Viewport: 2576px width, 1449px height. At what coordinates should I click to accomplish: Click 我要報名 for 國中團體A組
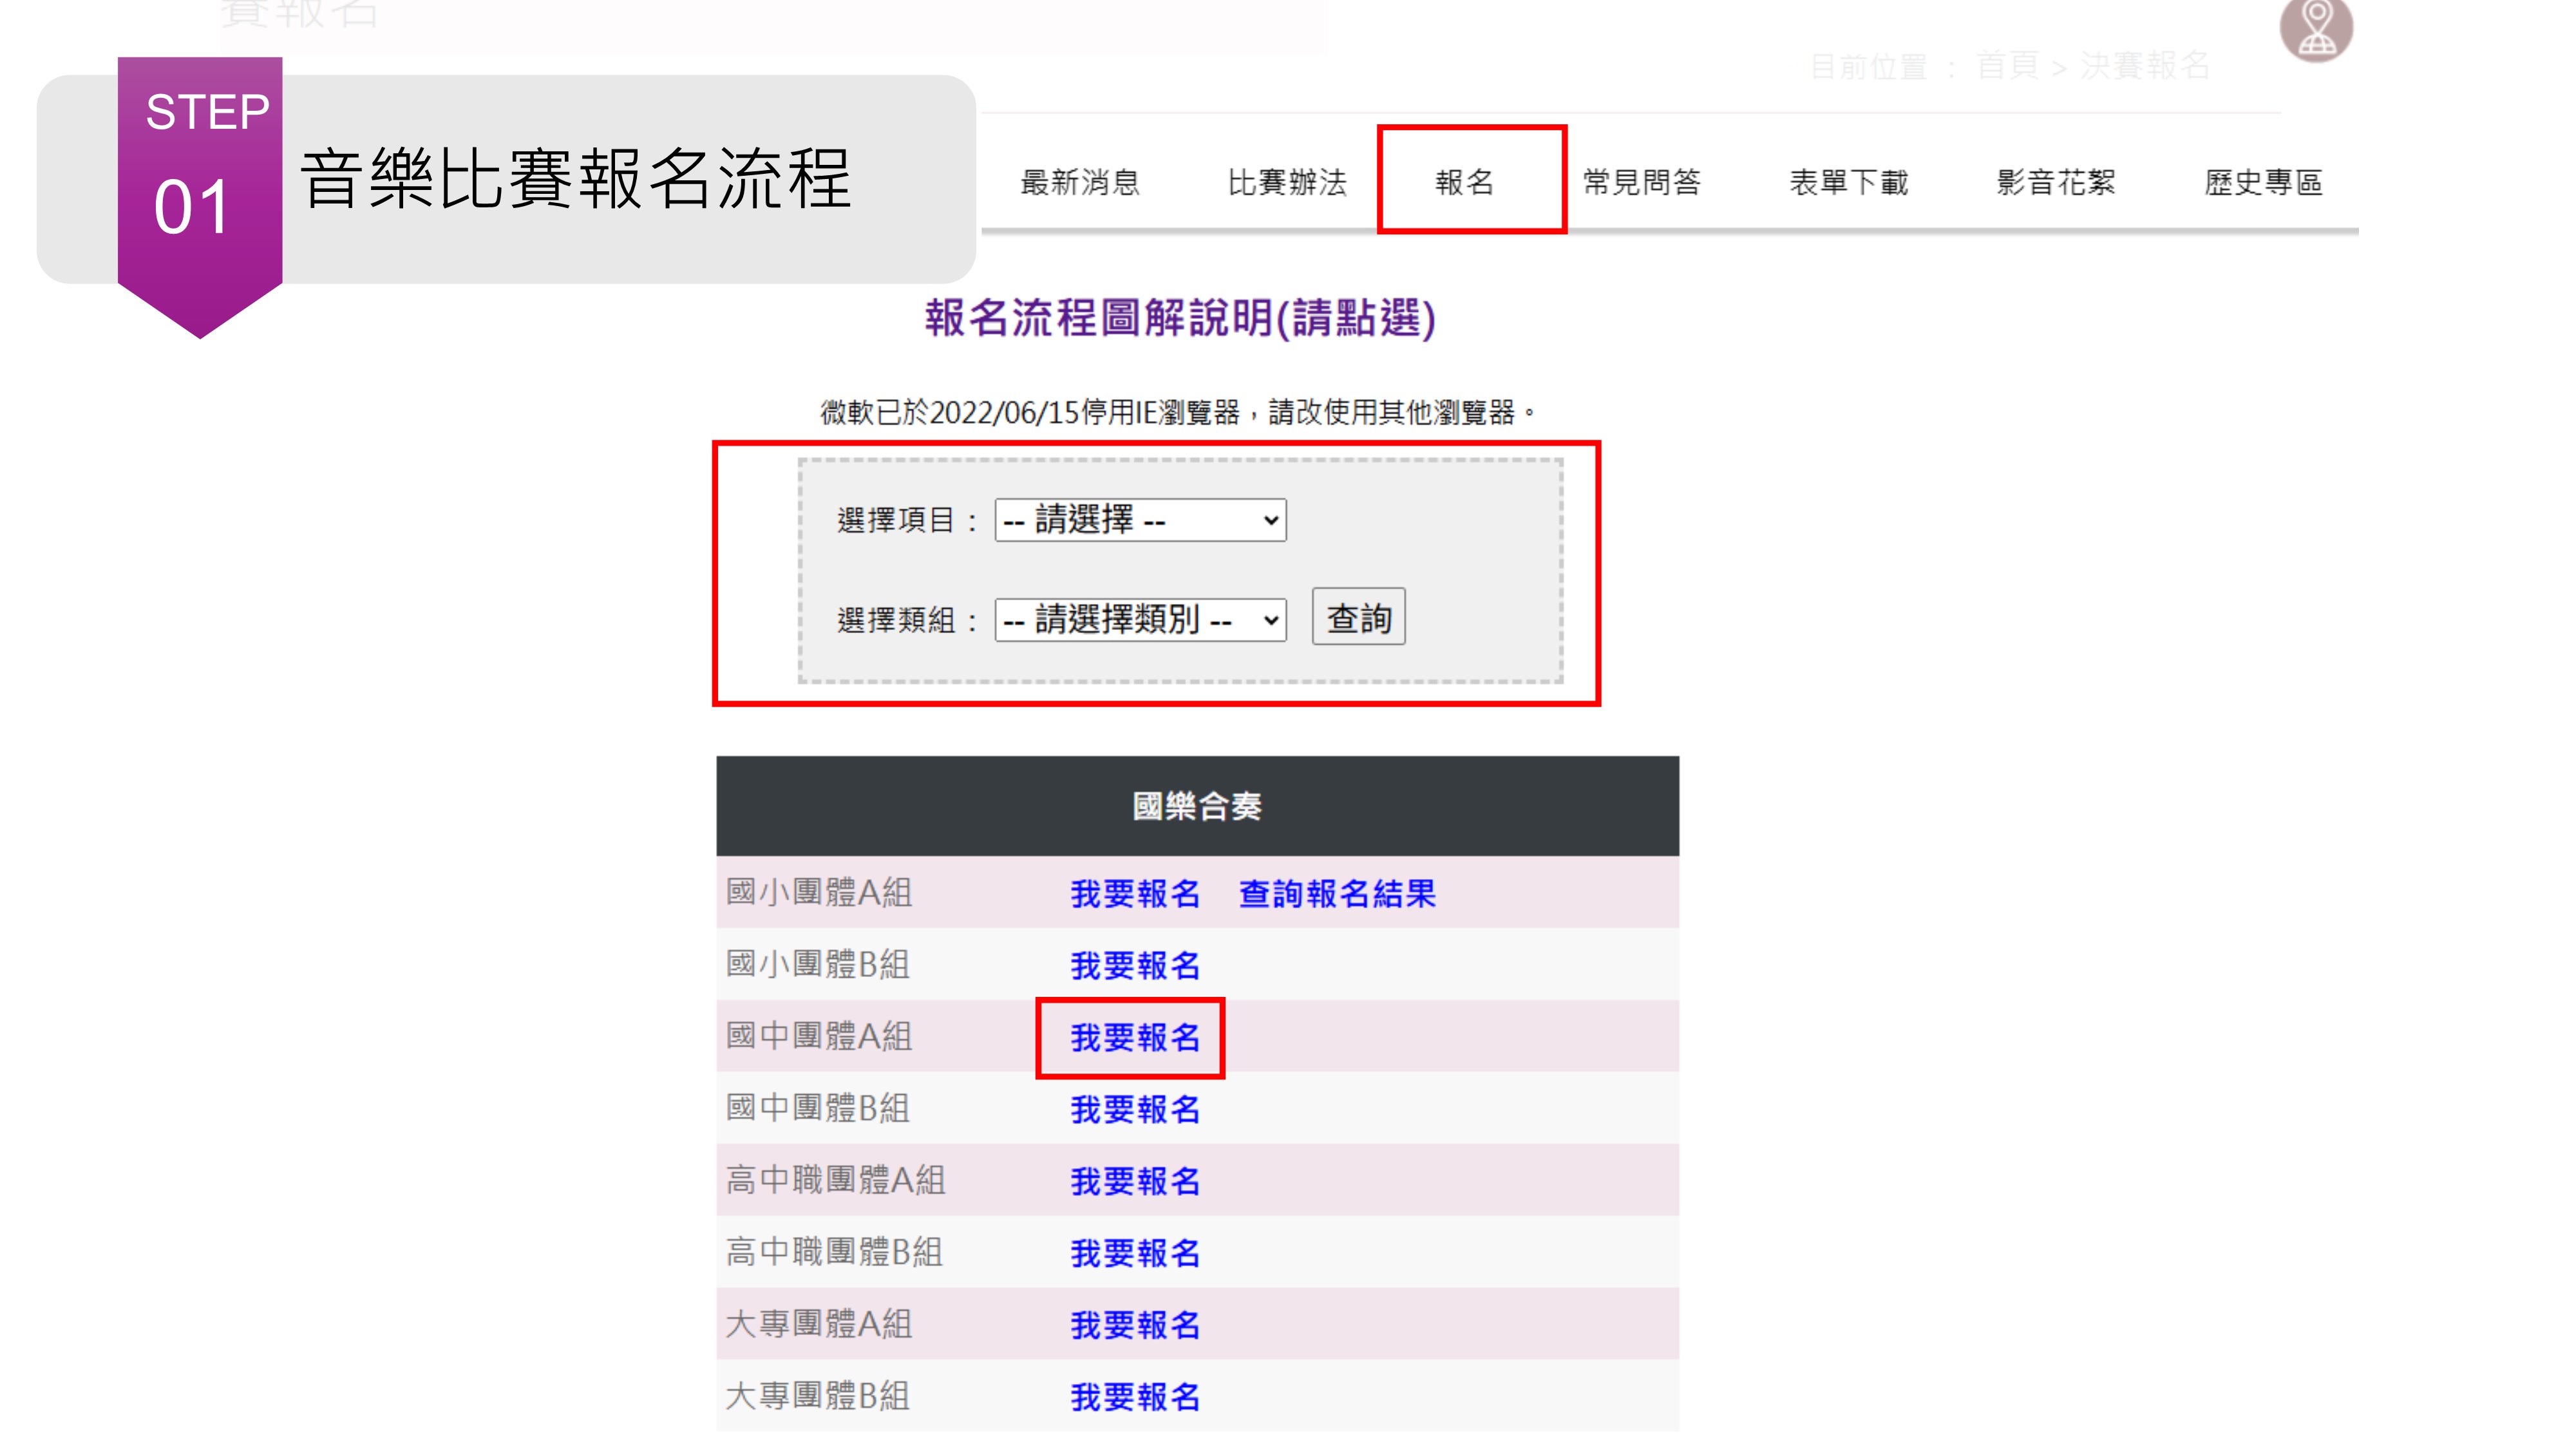[1135, 1037]
